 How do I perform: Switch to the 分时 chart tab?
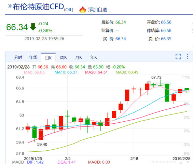coord(18,57)
